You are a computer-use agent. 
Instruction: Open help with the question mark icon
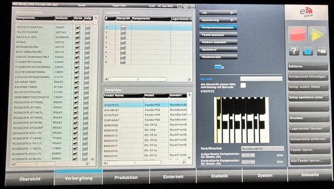tap(294, 51)
